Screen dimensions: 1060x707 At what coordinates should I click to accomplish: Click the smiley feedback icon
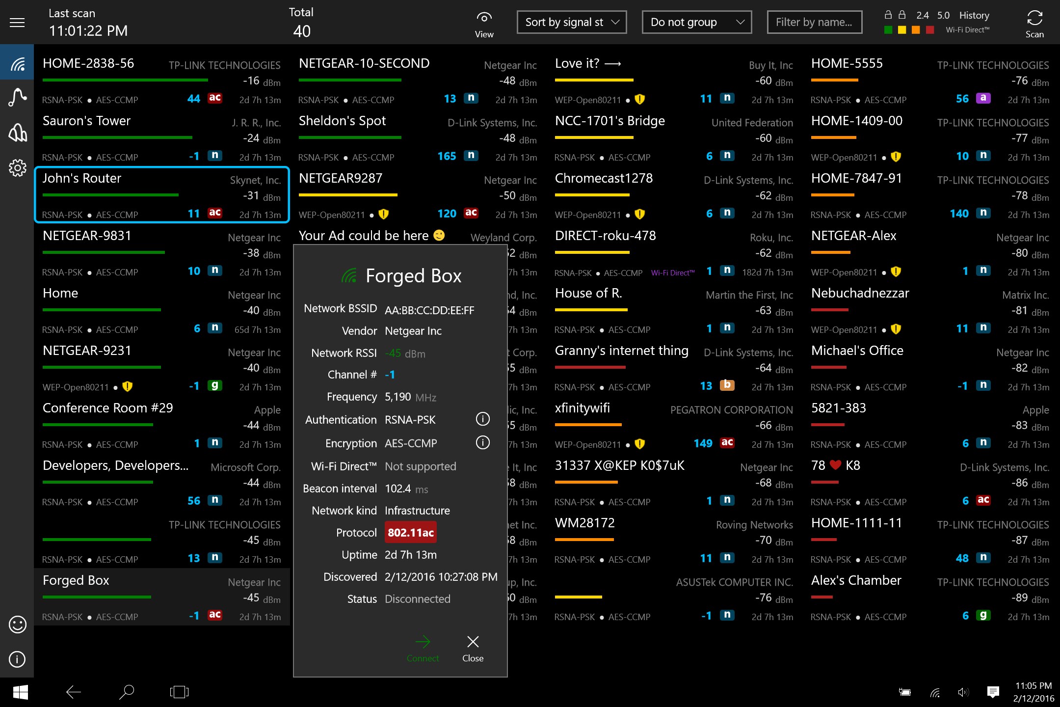(x=17, y=625)
